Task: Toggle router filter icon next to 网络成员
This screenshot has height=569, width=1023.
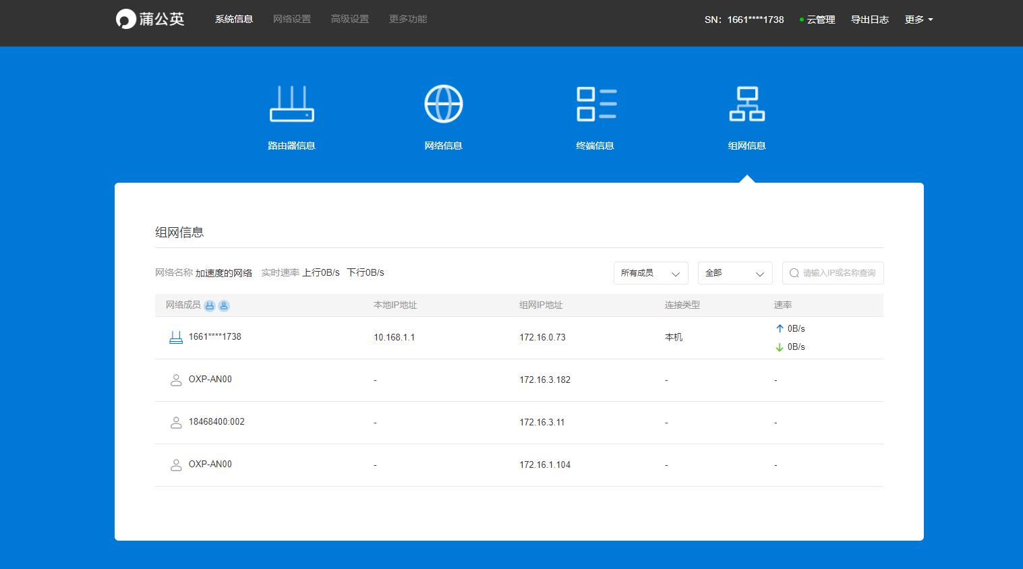Action: pos(210,305)
